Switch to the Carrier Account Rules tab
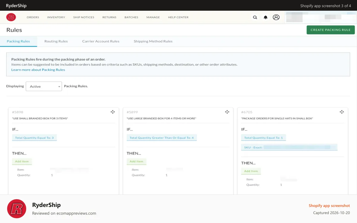 click(101, 41)
